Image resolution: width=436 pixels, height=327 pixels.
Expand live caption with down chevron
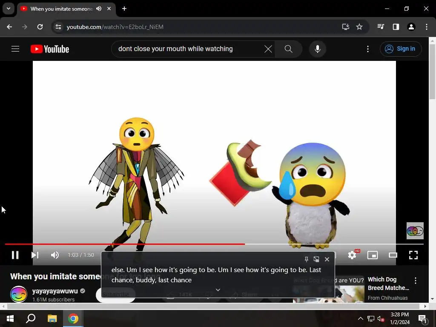pos(218,290)
